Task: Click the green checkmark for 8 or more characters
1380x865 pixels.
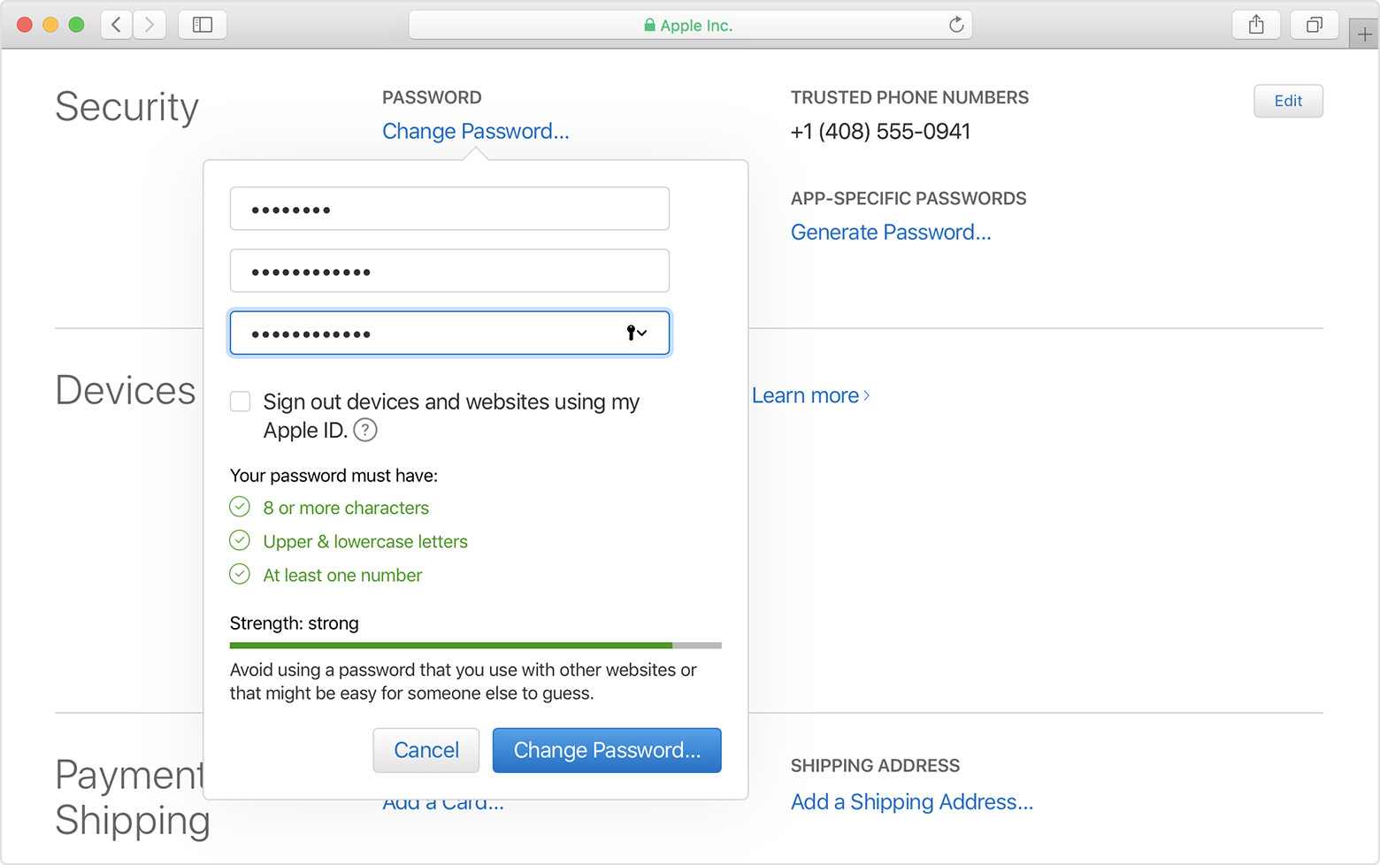Action: pyautogui.click(x=240, y=506)
